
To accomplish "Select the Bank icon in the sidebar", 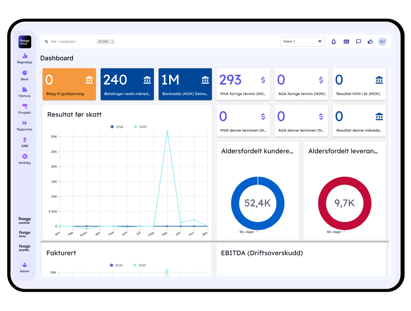I will point(24,76).
